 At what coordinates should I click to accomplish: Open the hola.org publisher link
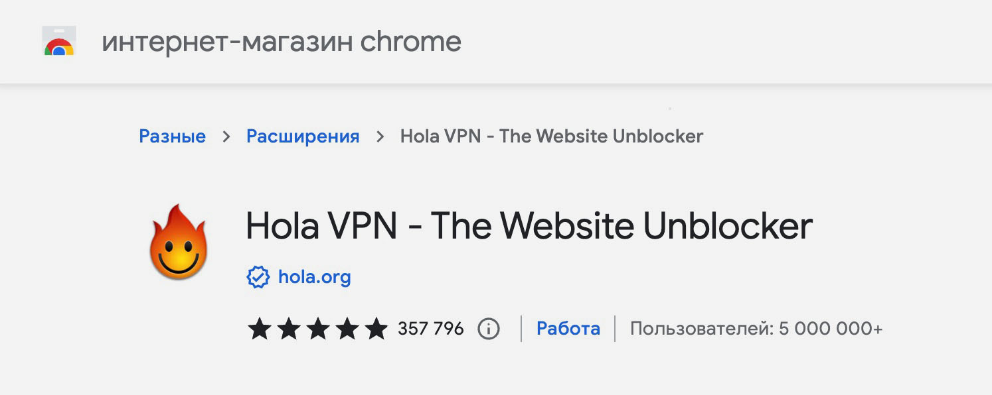[314, 277]
